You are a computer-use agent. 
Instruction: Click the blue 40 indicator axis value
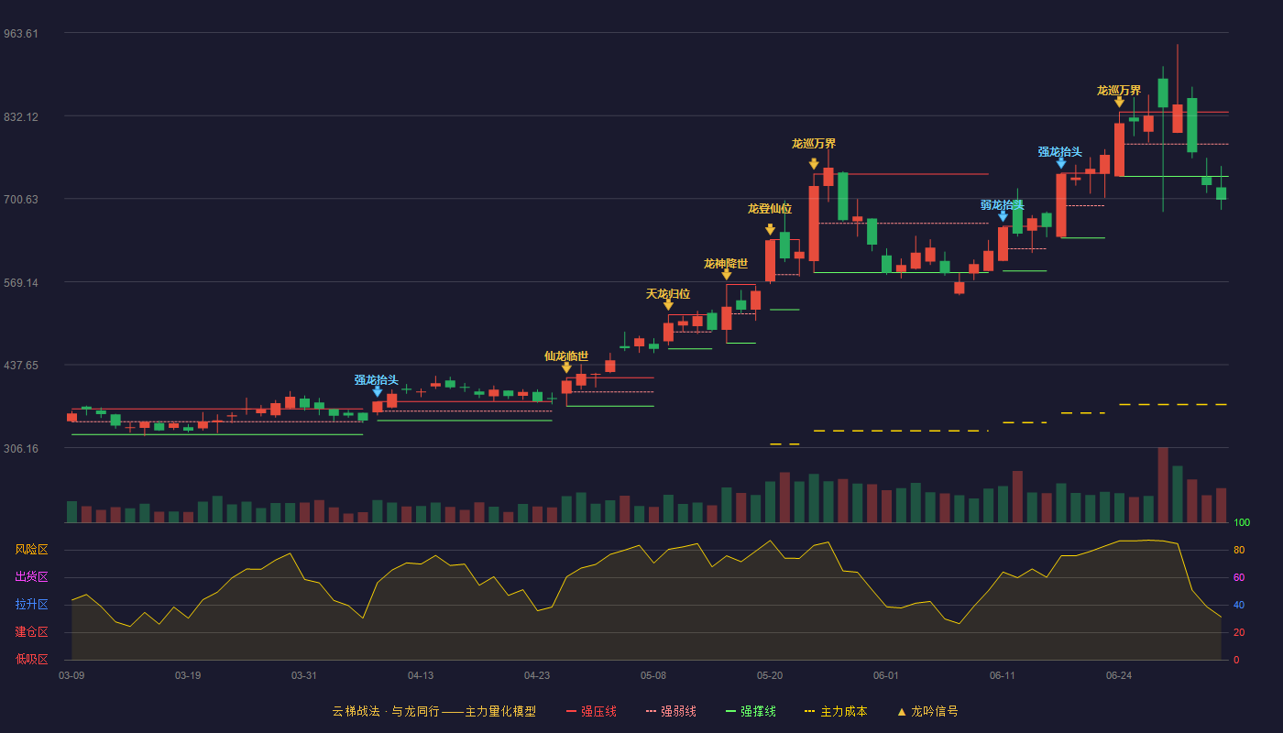pyautogui.click(x=1238, y=605)
